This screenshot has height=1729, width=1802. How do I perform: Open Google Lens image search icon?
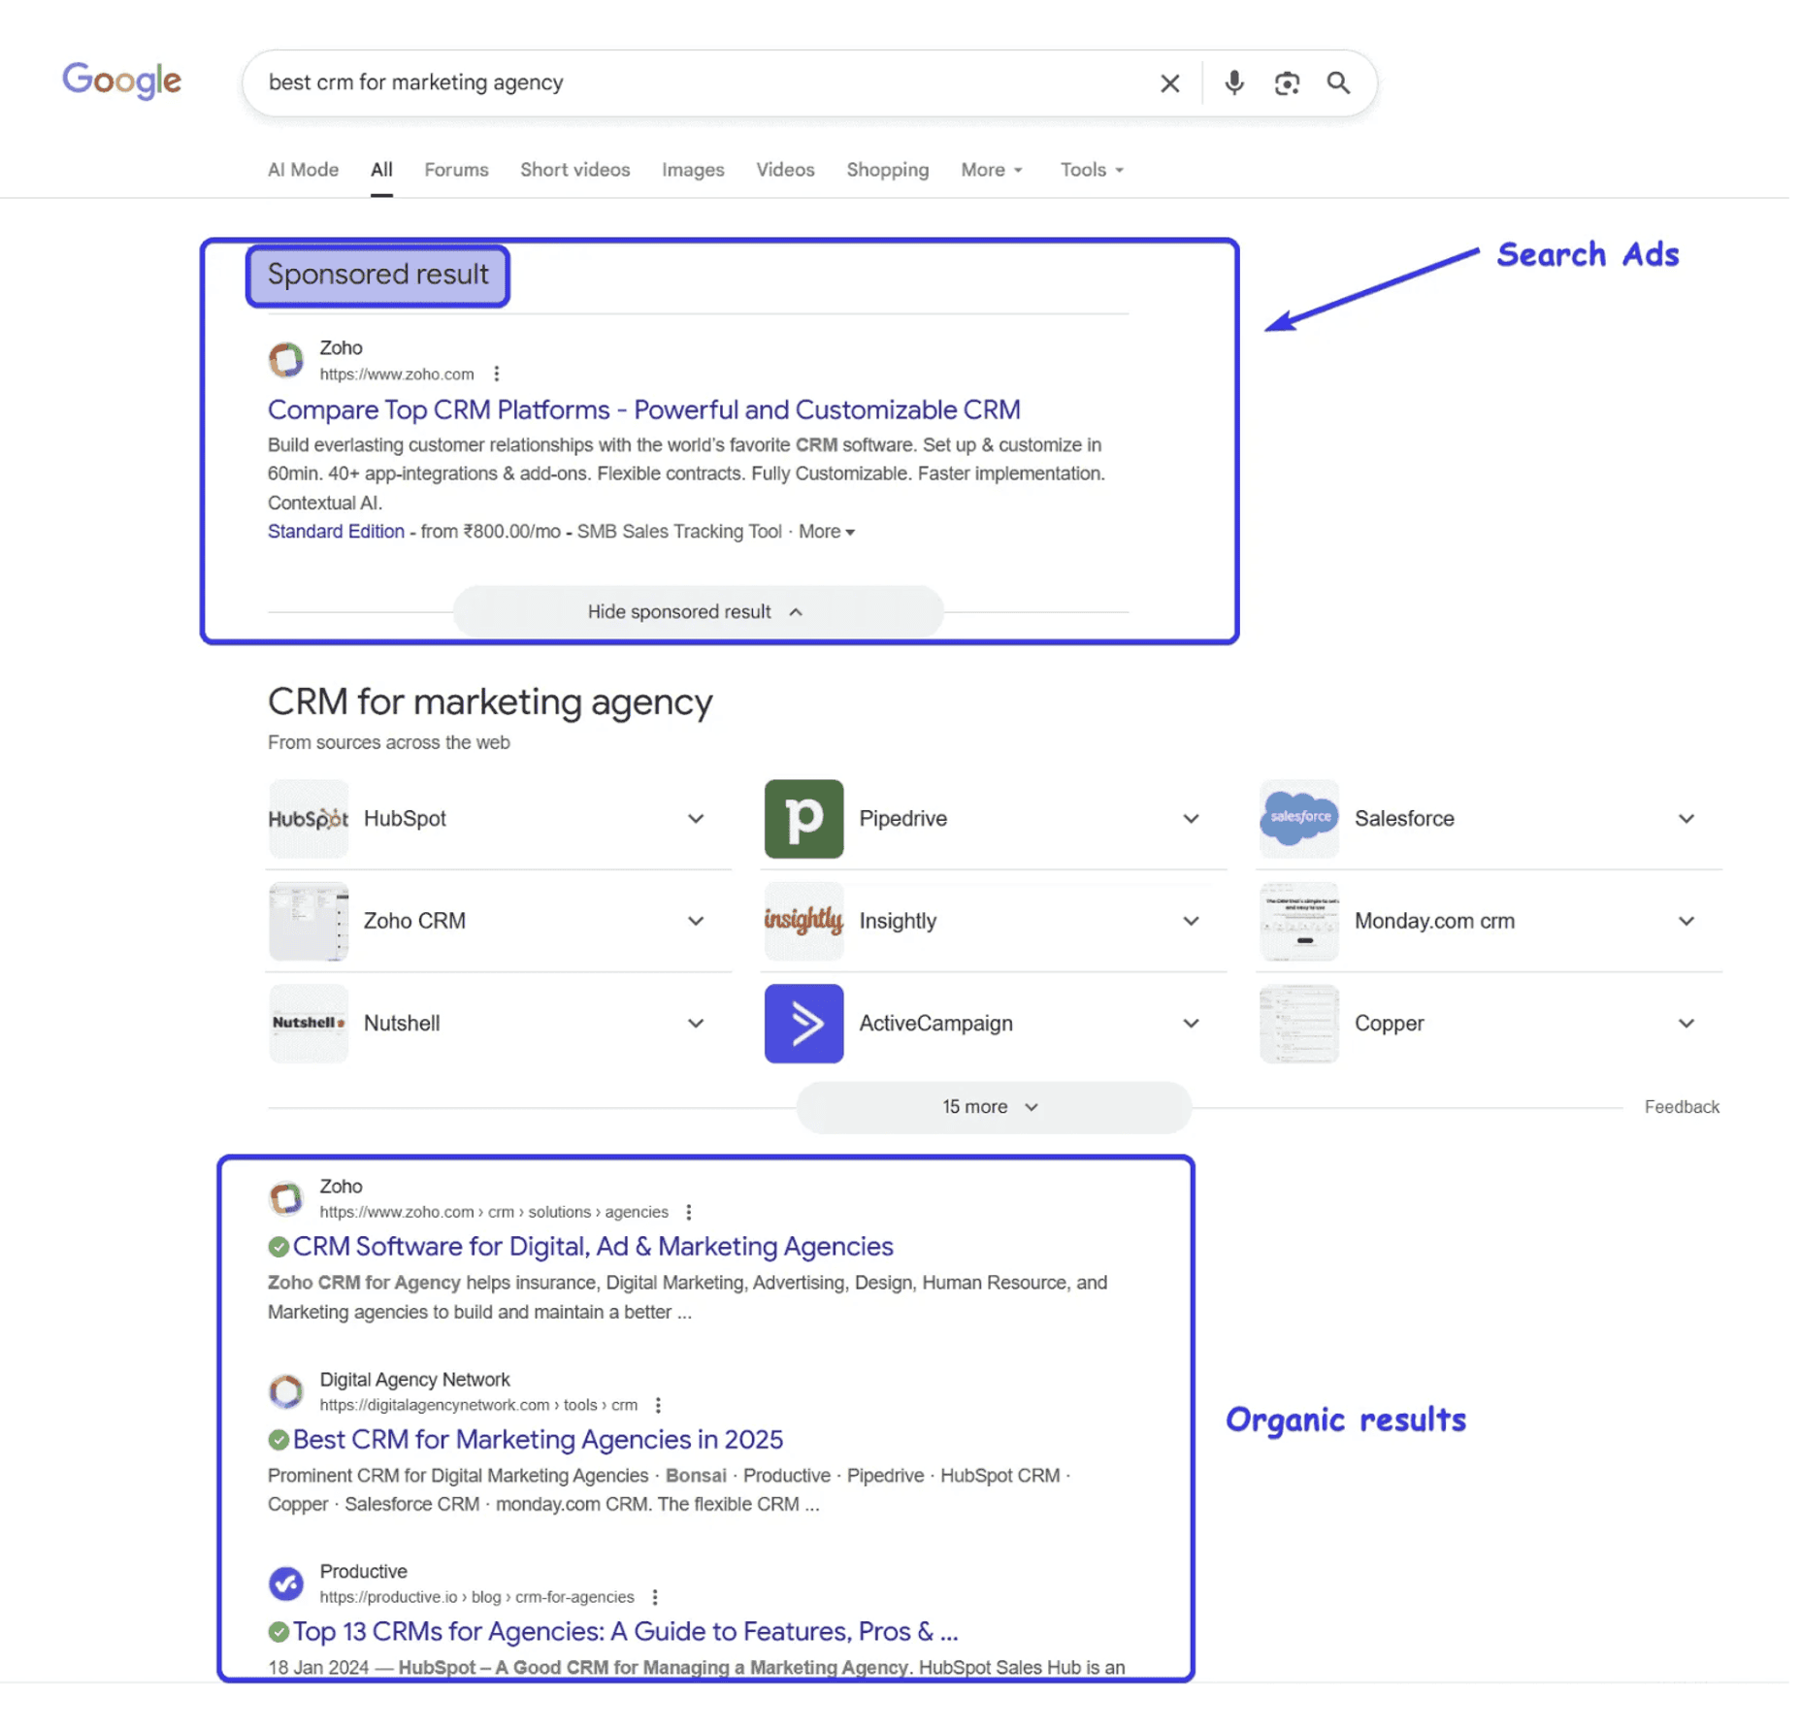(x=1286, y=83)
